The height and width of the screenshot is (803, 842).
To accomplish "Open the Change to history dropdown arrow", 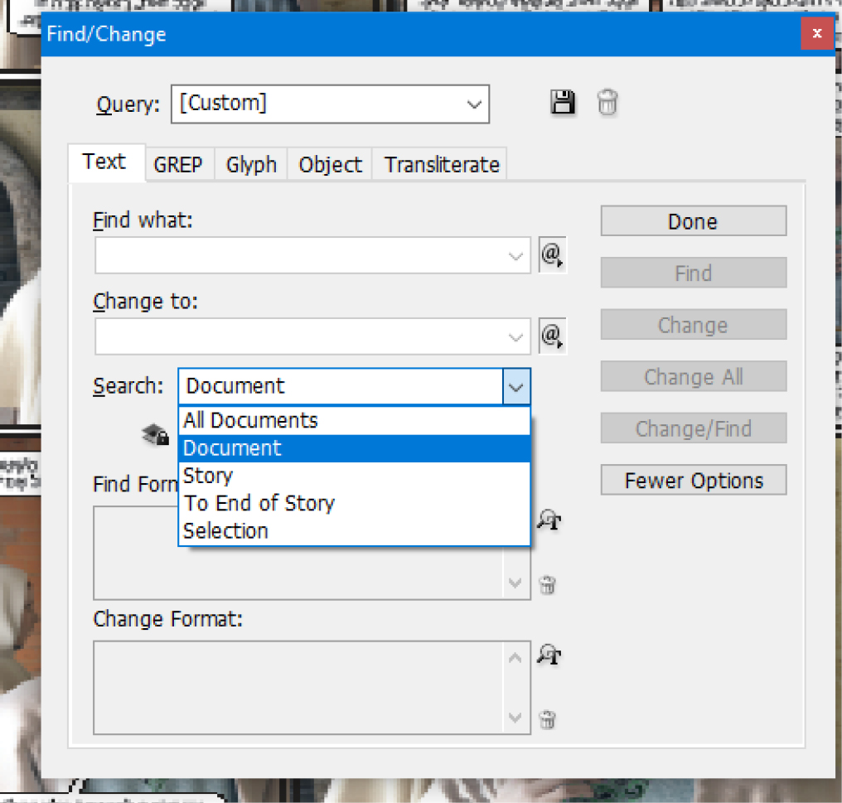I will click(x=515, y=337).
